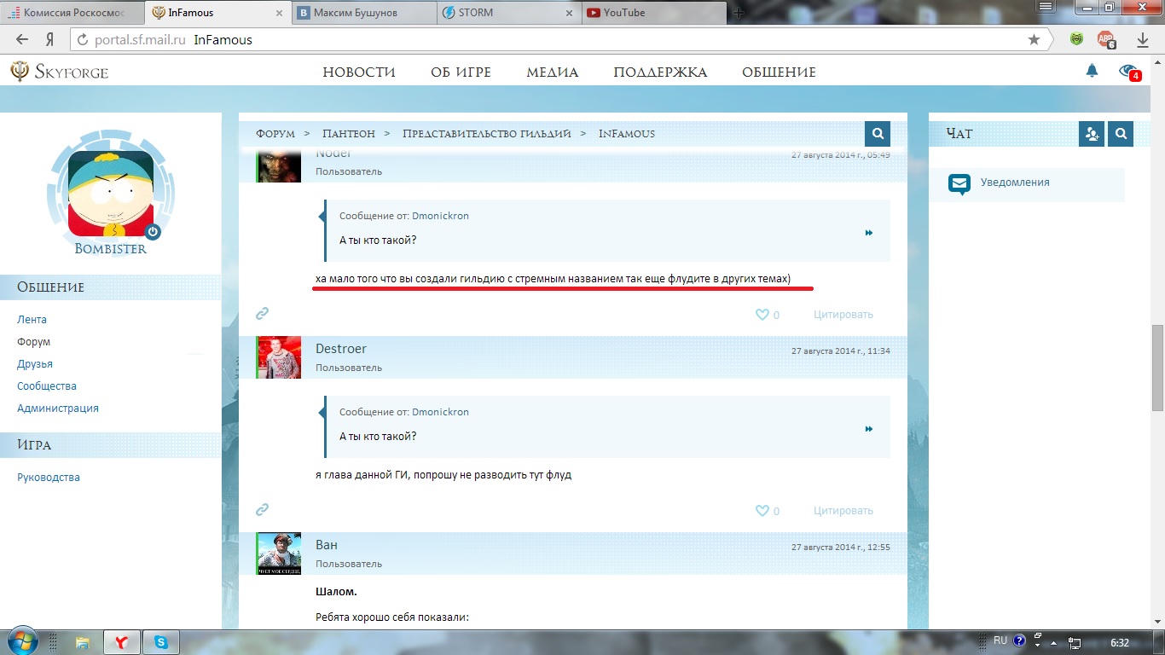Open Администрация in the sidebar
1165x655 pixels.
pyautogui.click(x=58, y=409)
